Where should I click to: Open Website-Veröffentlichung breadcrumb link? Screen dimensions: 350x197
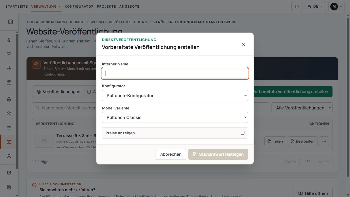click(x=119, y=22)
